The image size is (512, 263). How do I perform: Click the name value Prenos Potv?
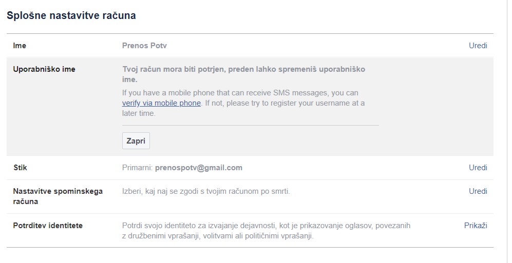coord(144,46)
